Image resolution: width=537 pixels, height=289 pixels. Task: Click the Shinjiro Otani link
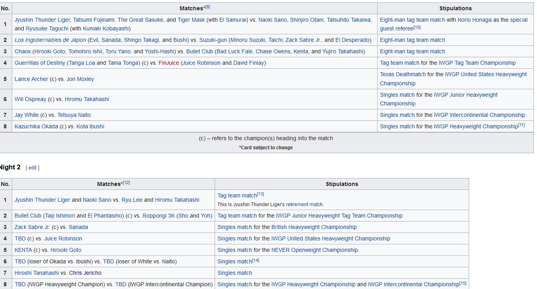coord(307,20)
